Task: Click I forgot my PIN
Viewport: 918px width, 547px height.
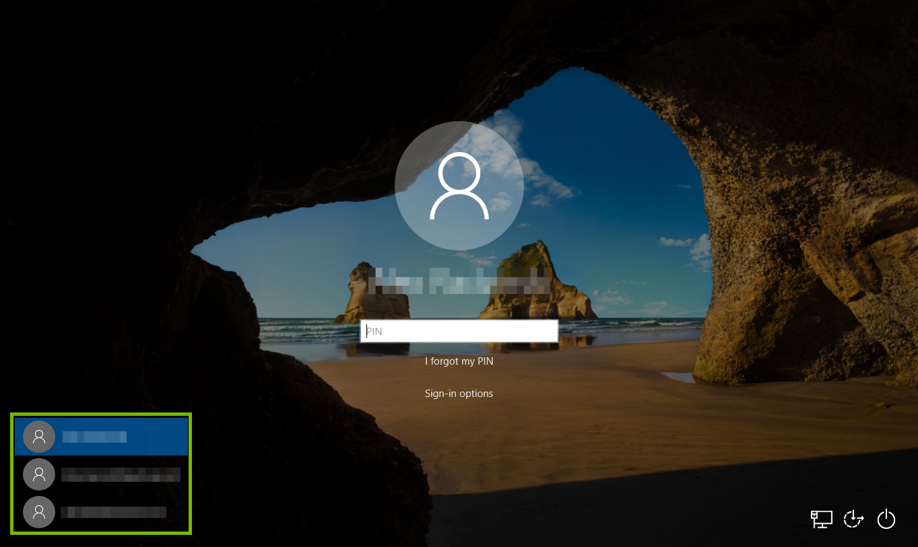Action: click(459, 361)
